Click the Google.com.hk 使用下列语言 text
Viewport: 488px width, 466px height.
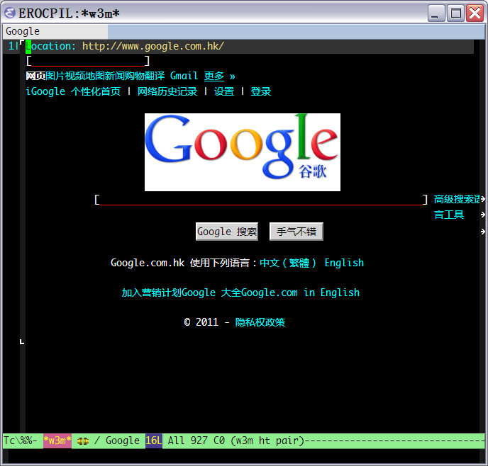point(184,263)
